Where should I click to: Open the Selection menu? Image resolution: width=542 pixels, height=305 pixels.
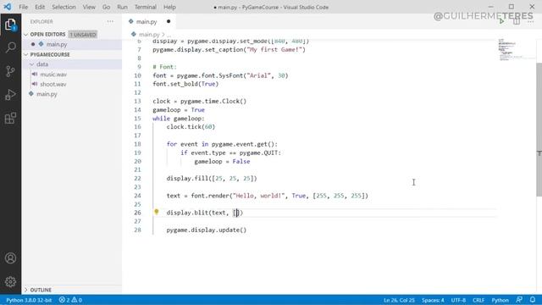64,7
